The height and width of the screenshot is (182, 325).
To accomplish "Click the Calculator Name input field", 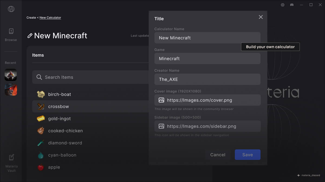I will [207, 38].
